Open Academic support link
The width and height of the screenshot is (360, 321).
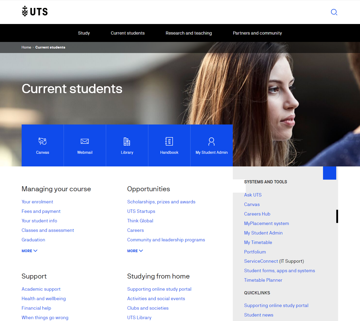click(x=41, y=289)
